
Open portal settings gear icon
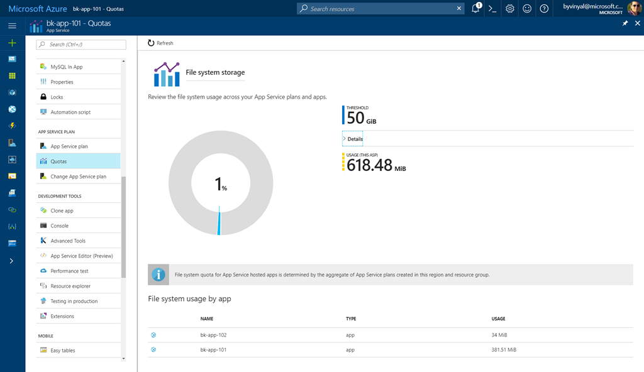(510, 9)
